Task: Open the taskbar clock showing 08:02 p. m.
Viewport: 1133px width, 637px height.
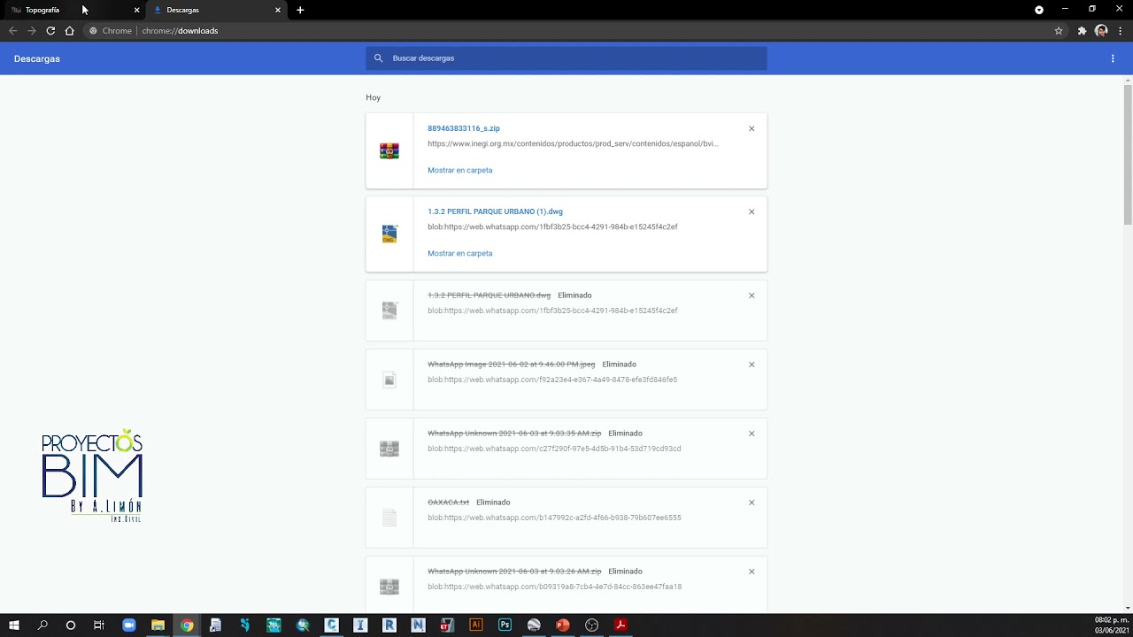Action: 1110,625
